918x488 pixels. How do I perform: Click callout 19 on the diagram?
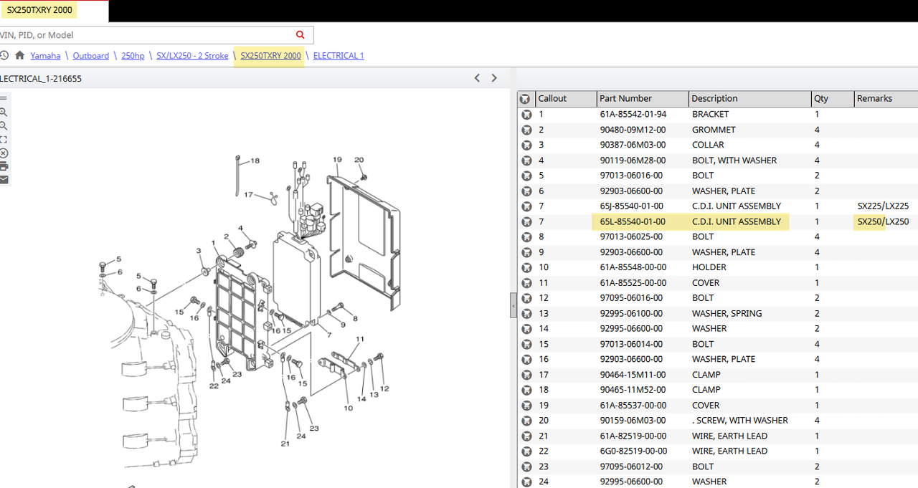[x=337, y=160]
